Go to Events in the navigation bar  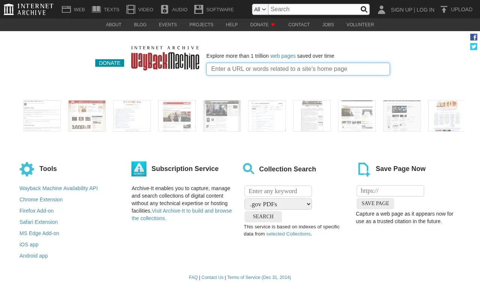click(x=168, y=25)
